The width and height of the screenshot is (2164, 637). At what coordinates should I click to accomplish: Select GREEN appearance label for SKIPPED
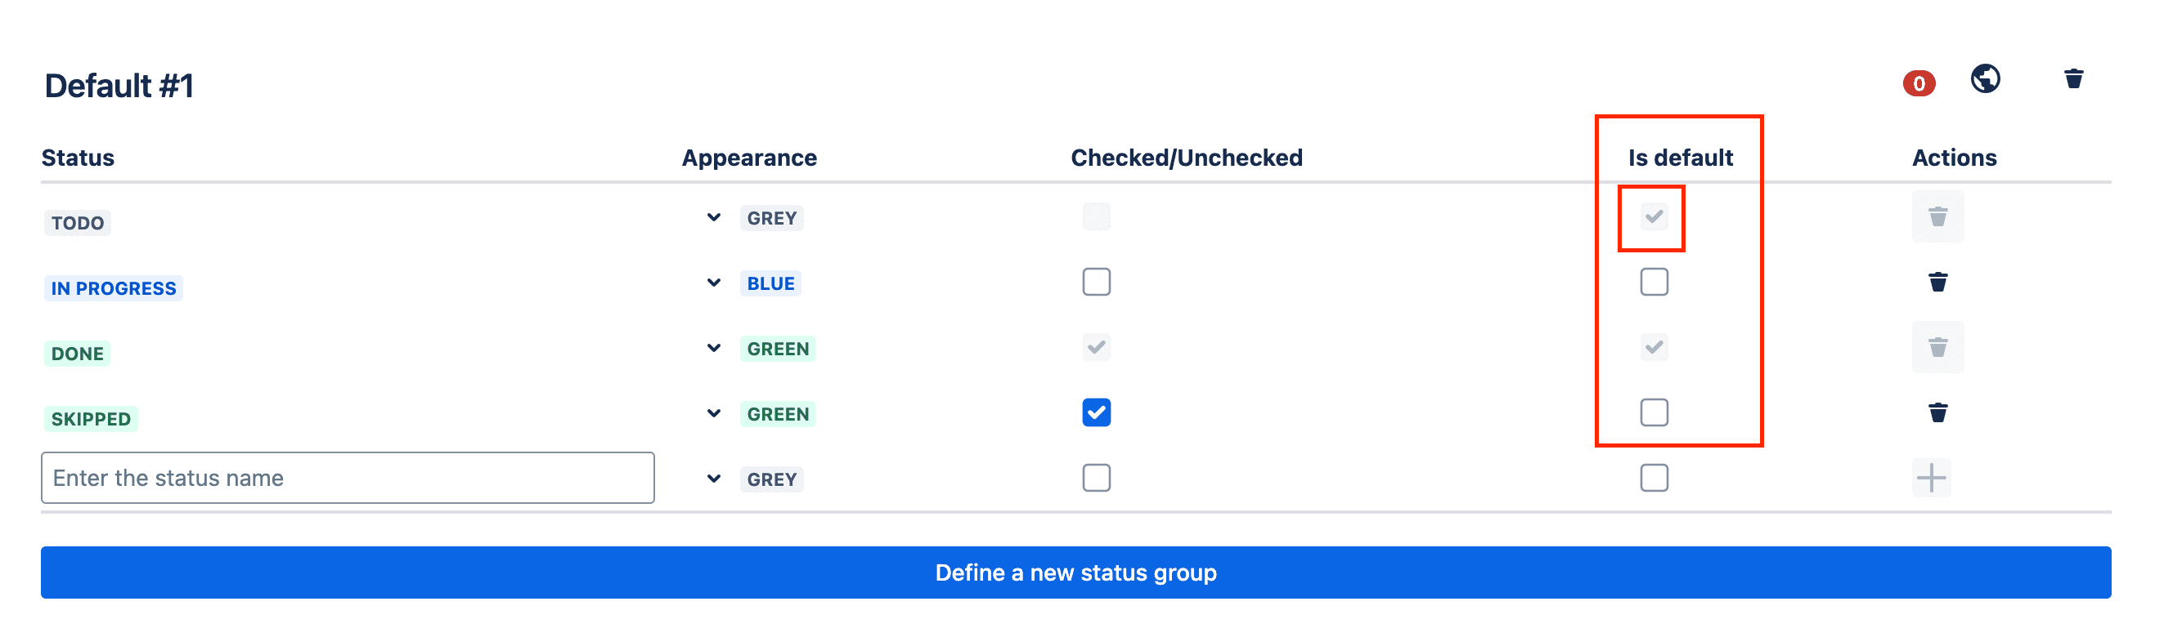(x=777, y=414)
